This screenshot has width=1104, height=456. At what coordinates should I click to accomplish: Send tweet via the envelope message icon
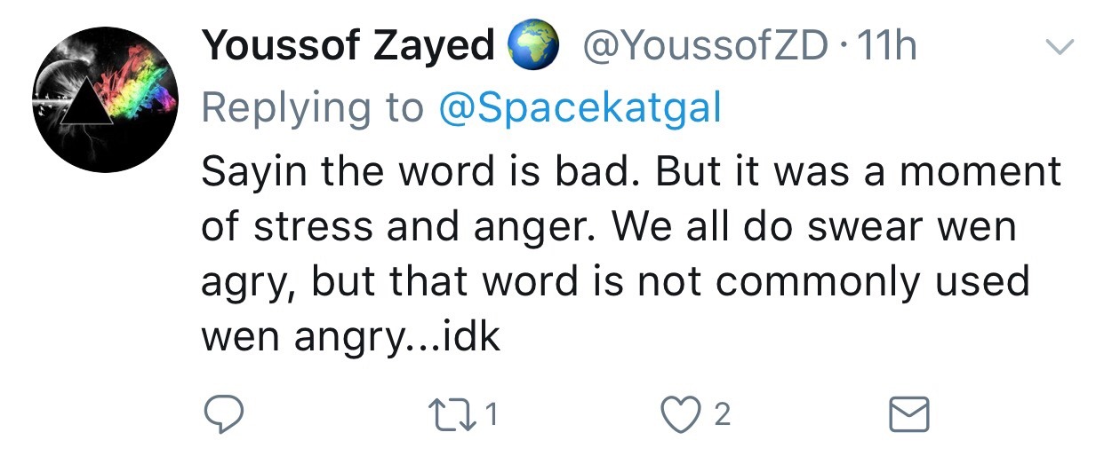(x=909, y=414)
